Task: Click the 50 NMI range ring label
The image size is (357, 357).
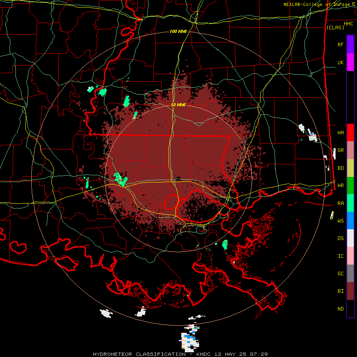Action: [x=178, y=105]
